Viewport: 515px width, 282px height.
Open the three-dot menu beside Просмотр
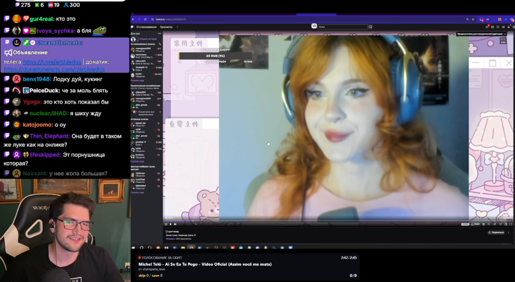(178, 27)
